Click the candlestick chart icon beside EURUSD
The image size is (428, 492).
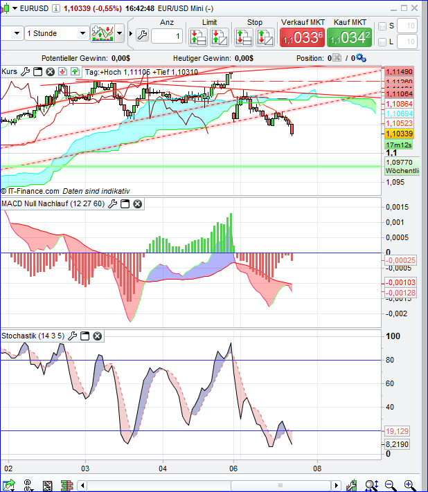click(4, 8)
